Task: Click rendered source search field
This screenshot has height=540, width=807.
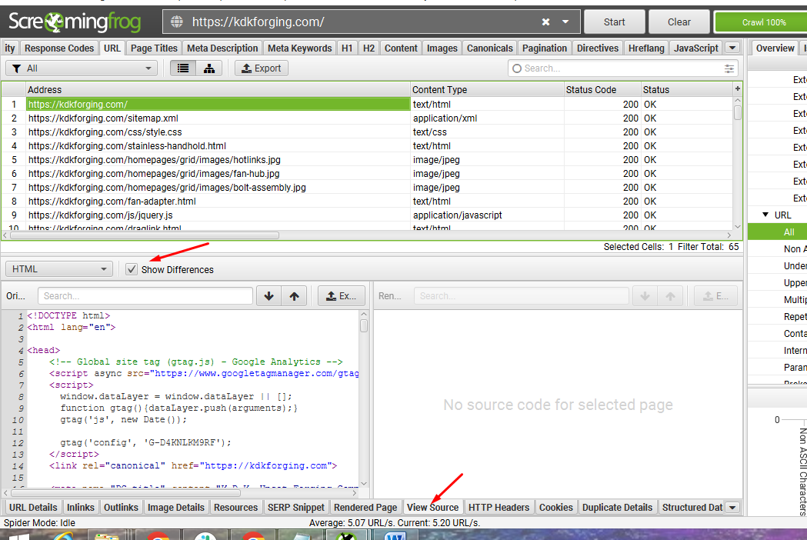Action: tap(521, 296)
